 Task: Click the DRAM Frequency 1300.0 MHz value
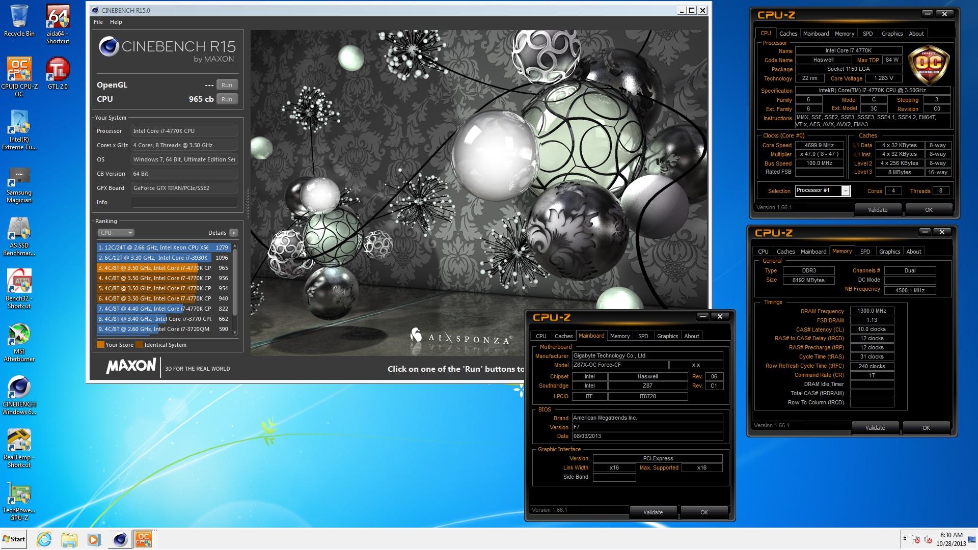click(872, 311)
